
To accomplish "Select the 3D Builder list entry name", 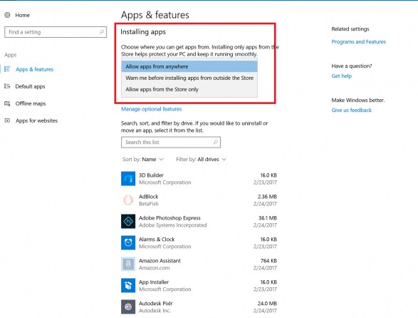I will click(x=151, y=175).
